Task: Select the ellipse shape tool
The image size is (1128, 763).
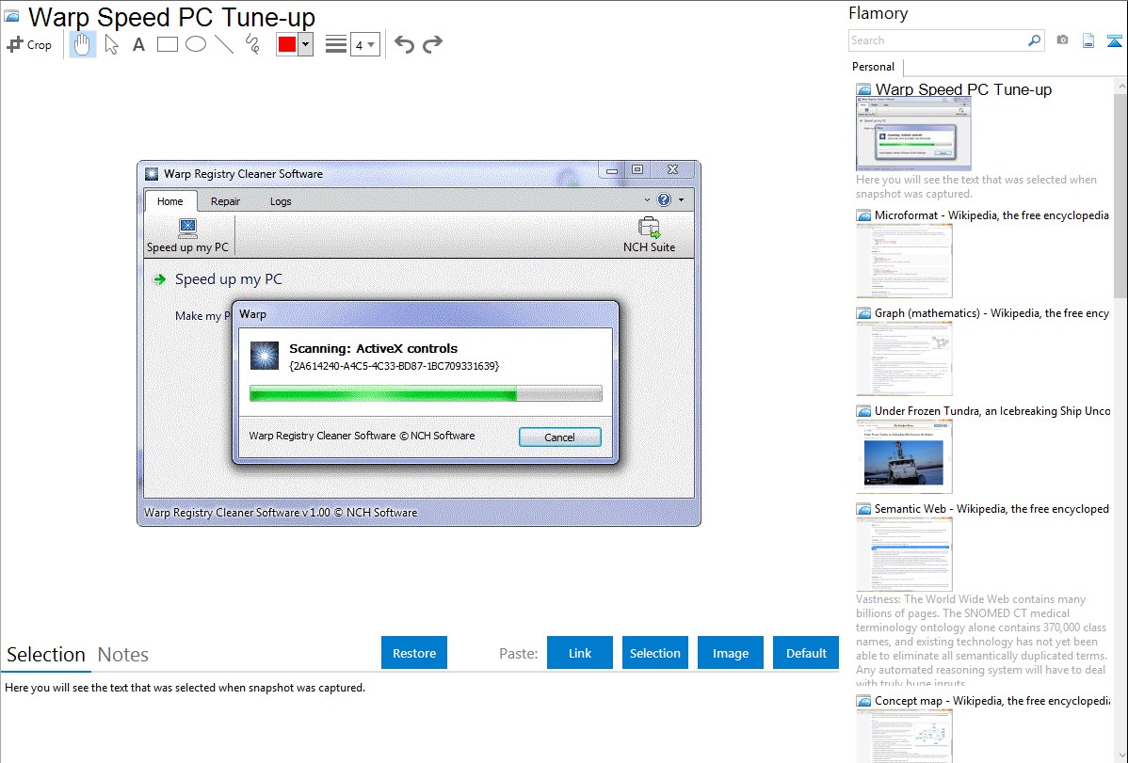Action: point(196,44)
